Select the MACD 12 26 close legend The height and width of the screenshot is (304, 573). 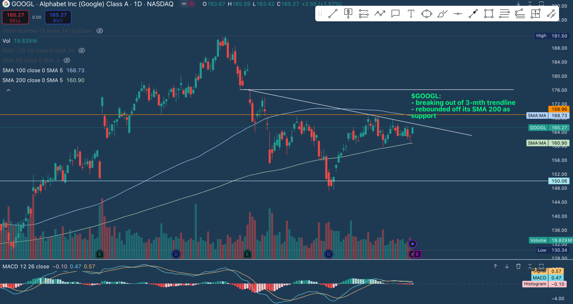49,267
